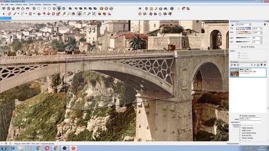
Task: Click the binoculars icon in toolbar
Action: 165,8
